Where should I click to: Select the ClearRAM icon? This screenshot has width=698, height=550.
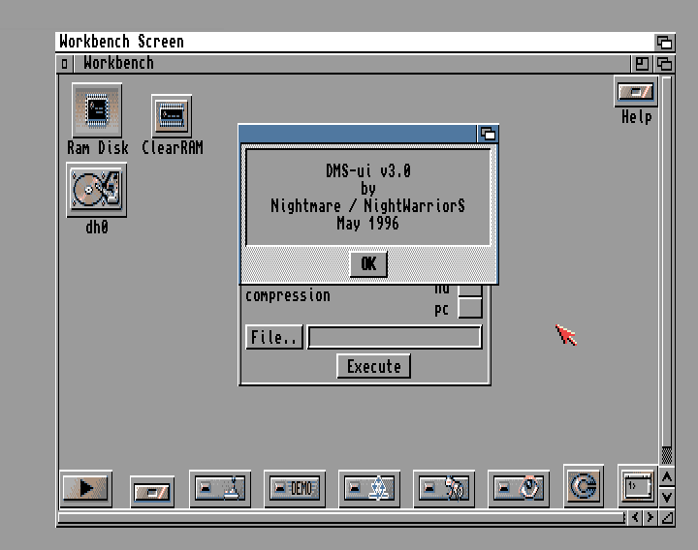[171, 117]
